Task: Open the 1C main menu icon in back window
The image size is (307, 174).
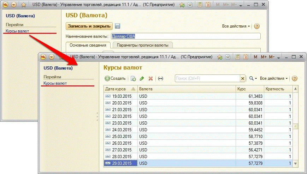Action: (x=5, y=5)
